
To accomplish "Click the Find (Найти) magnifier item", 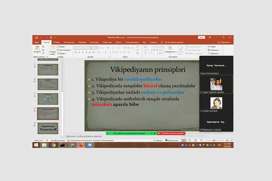I will tap(212, 47).
